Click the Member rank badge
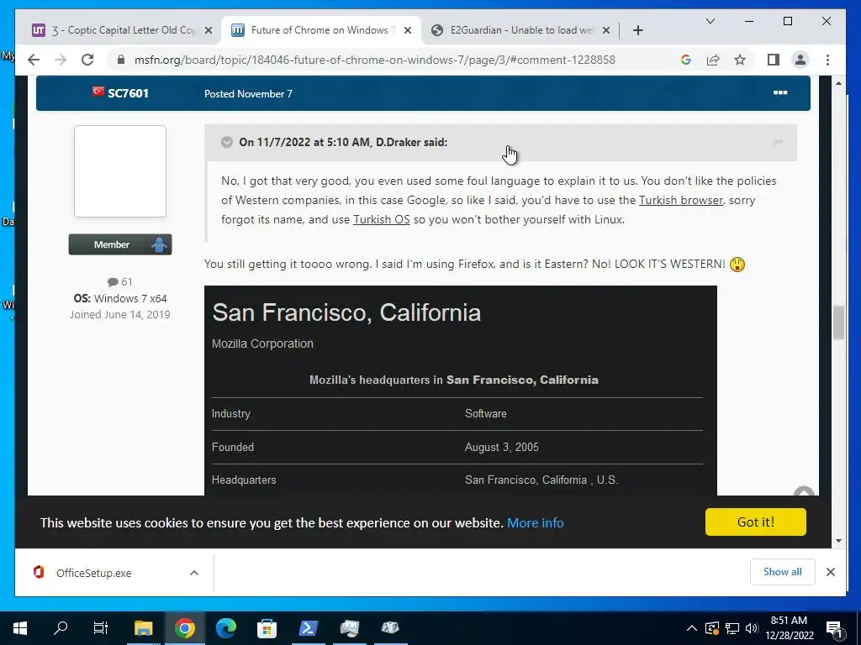861x645 pixels. [x=120, y=244]
